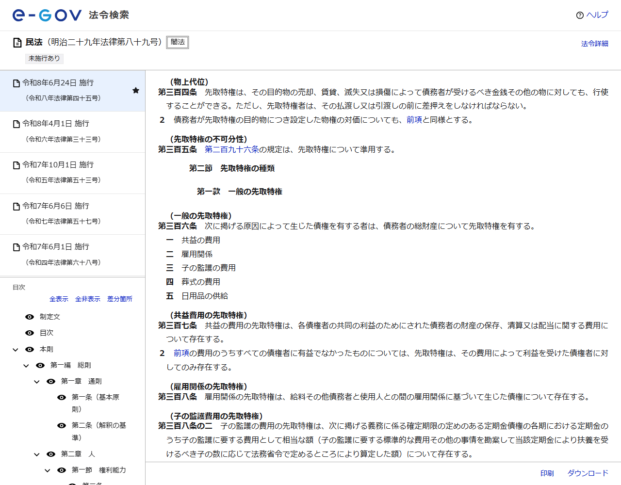Click the 印刷 print link
The width and height of the screenshot is (621, 485).
[x=547, y=473]
